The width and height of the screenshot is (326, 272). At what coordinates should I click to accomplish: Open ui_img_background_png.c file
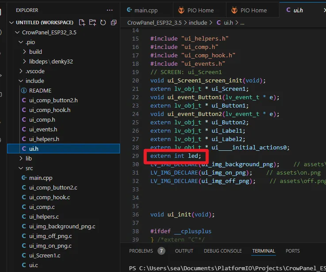62,226
